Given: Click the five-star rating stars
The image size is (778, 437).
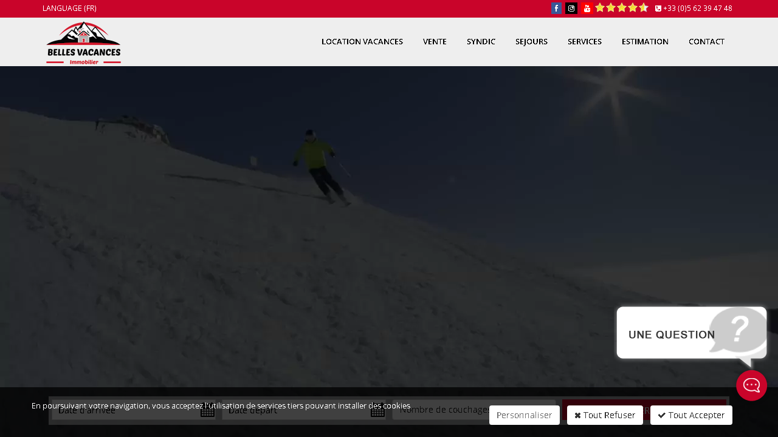Looking at the screenshot, I should tap(622, 8).
